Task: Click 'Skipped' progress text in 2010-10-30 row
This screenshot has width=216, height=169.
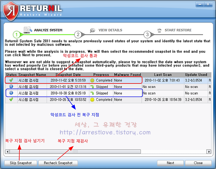Action: [102, 93]
